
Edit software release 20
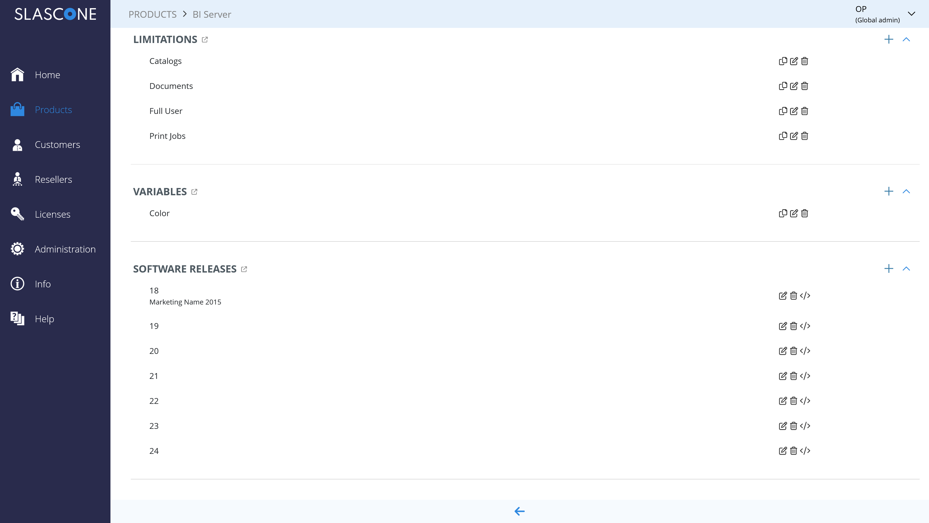coord(782,351)
